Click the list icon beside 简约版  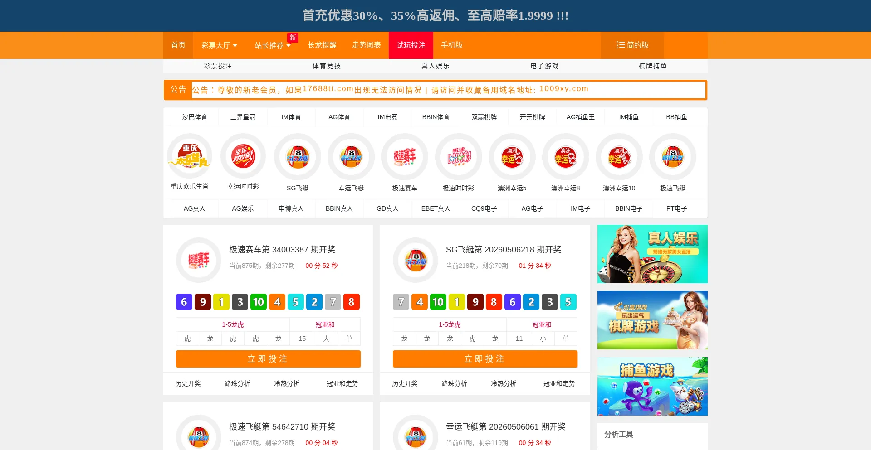(620, 45)
